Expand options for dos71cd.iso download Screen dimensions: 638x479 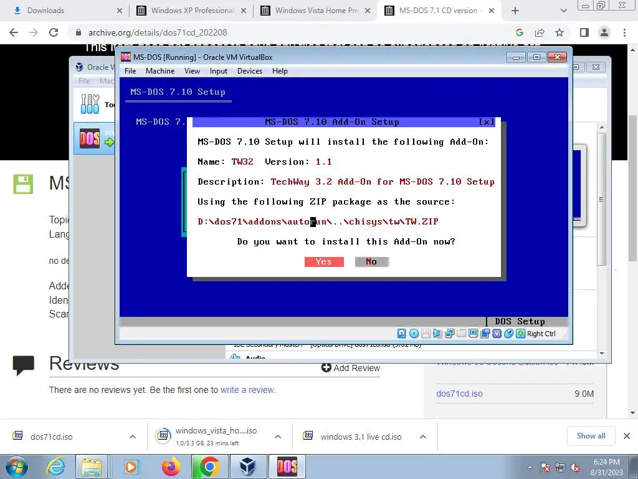133,437
